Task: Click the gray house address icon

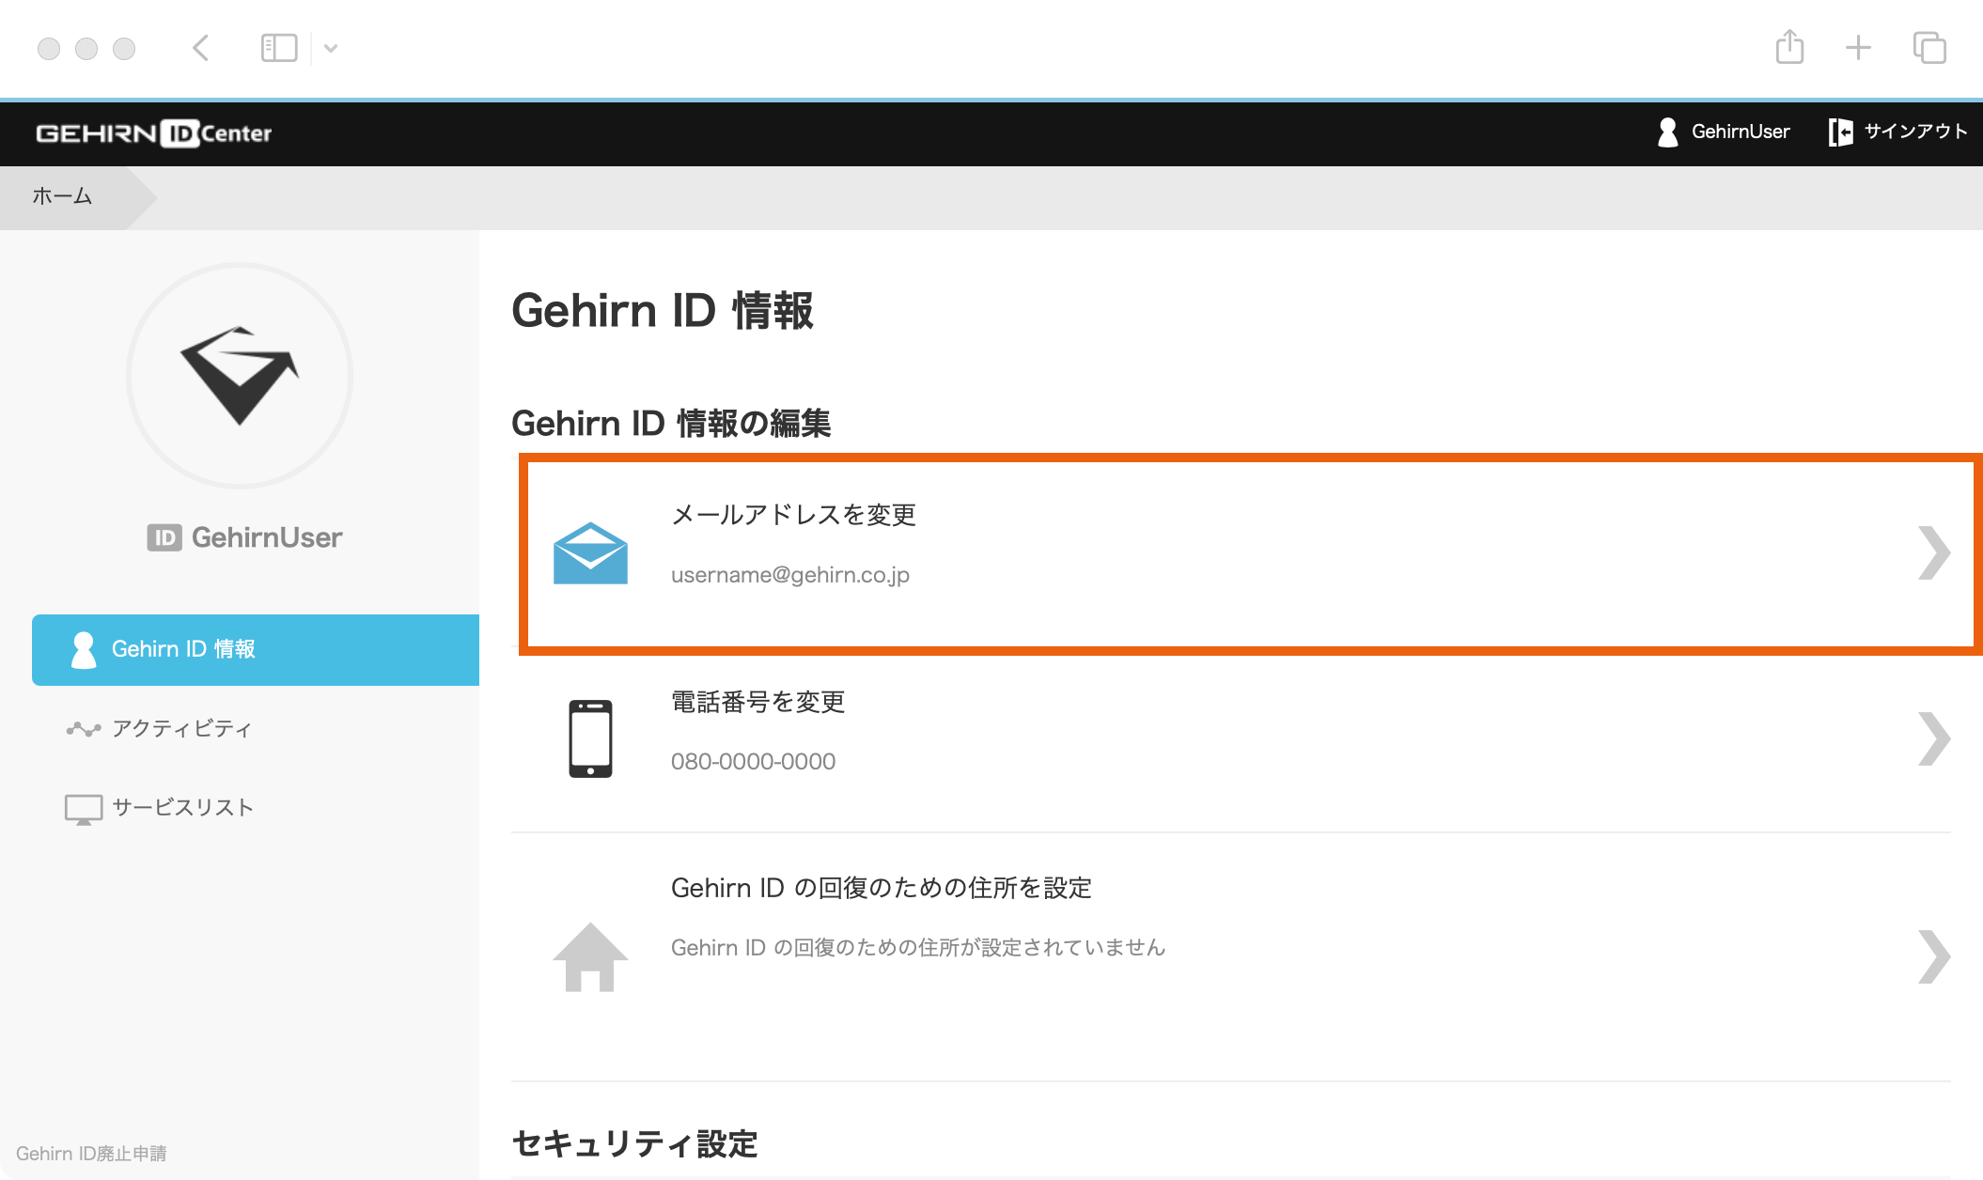Action: point(590,956)
